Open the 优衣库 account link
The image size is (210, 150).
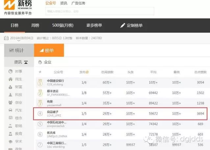(51, 133)
